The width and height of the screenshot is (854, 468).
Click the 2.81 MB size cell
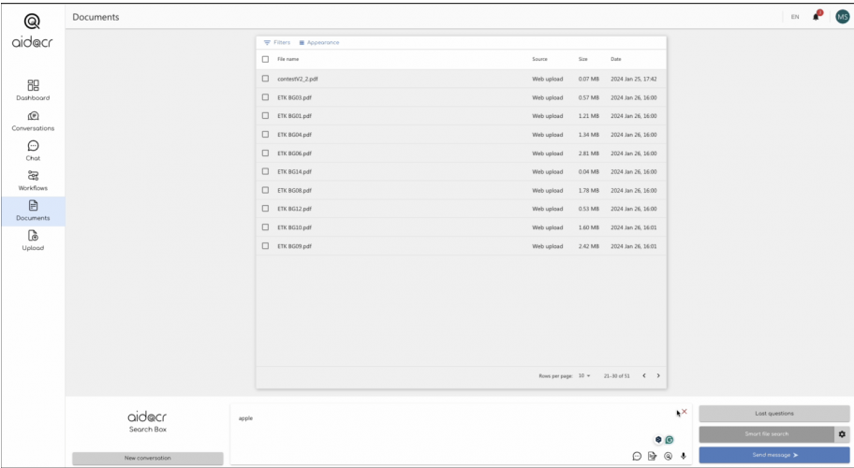point(588,154)
